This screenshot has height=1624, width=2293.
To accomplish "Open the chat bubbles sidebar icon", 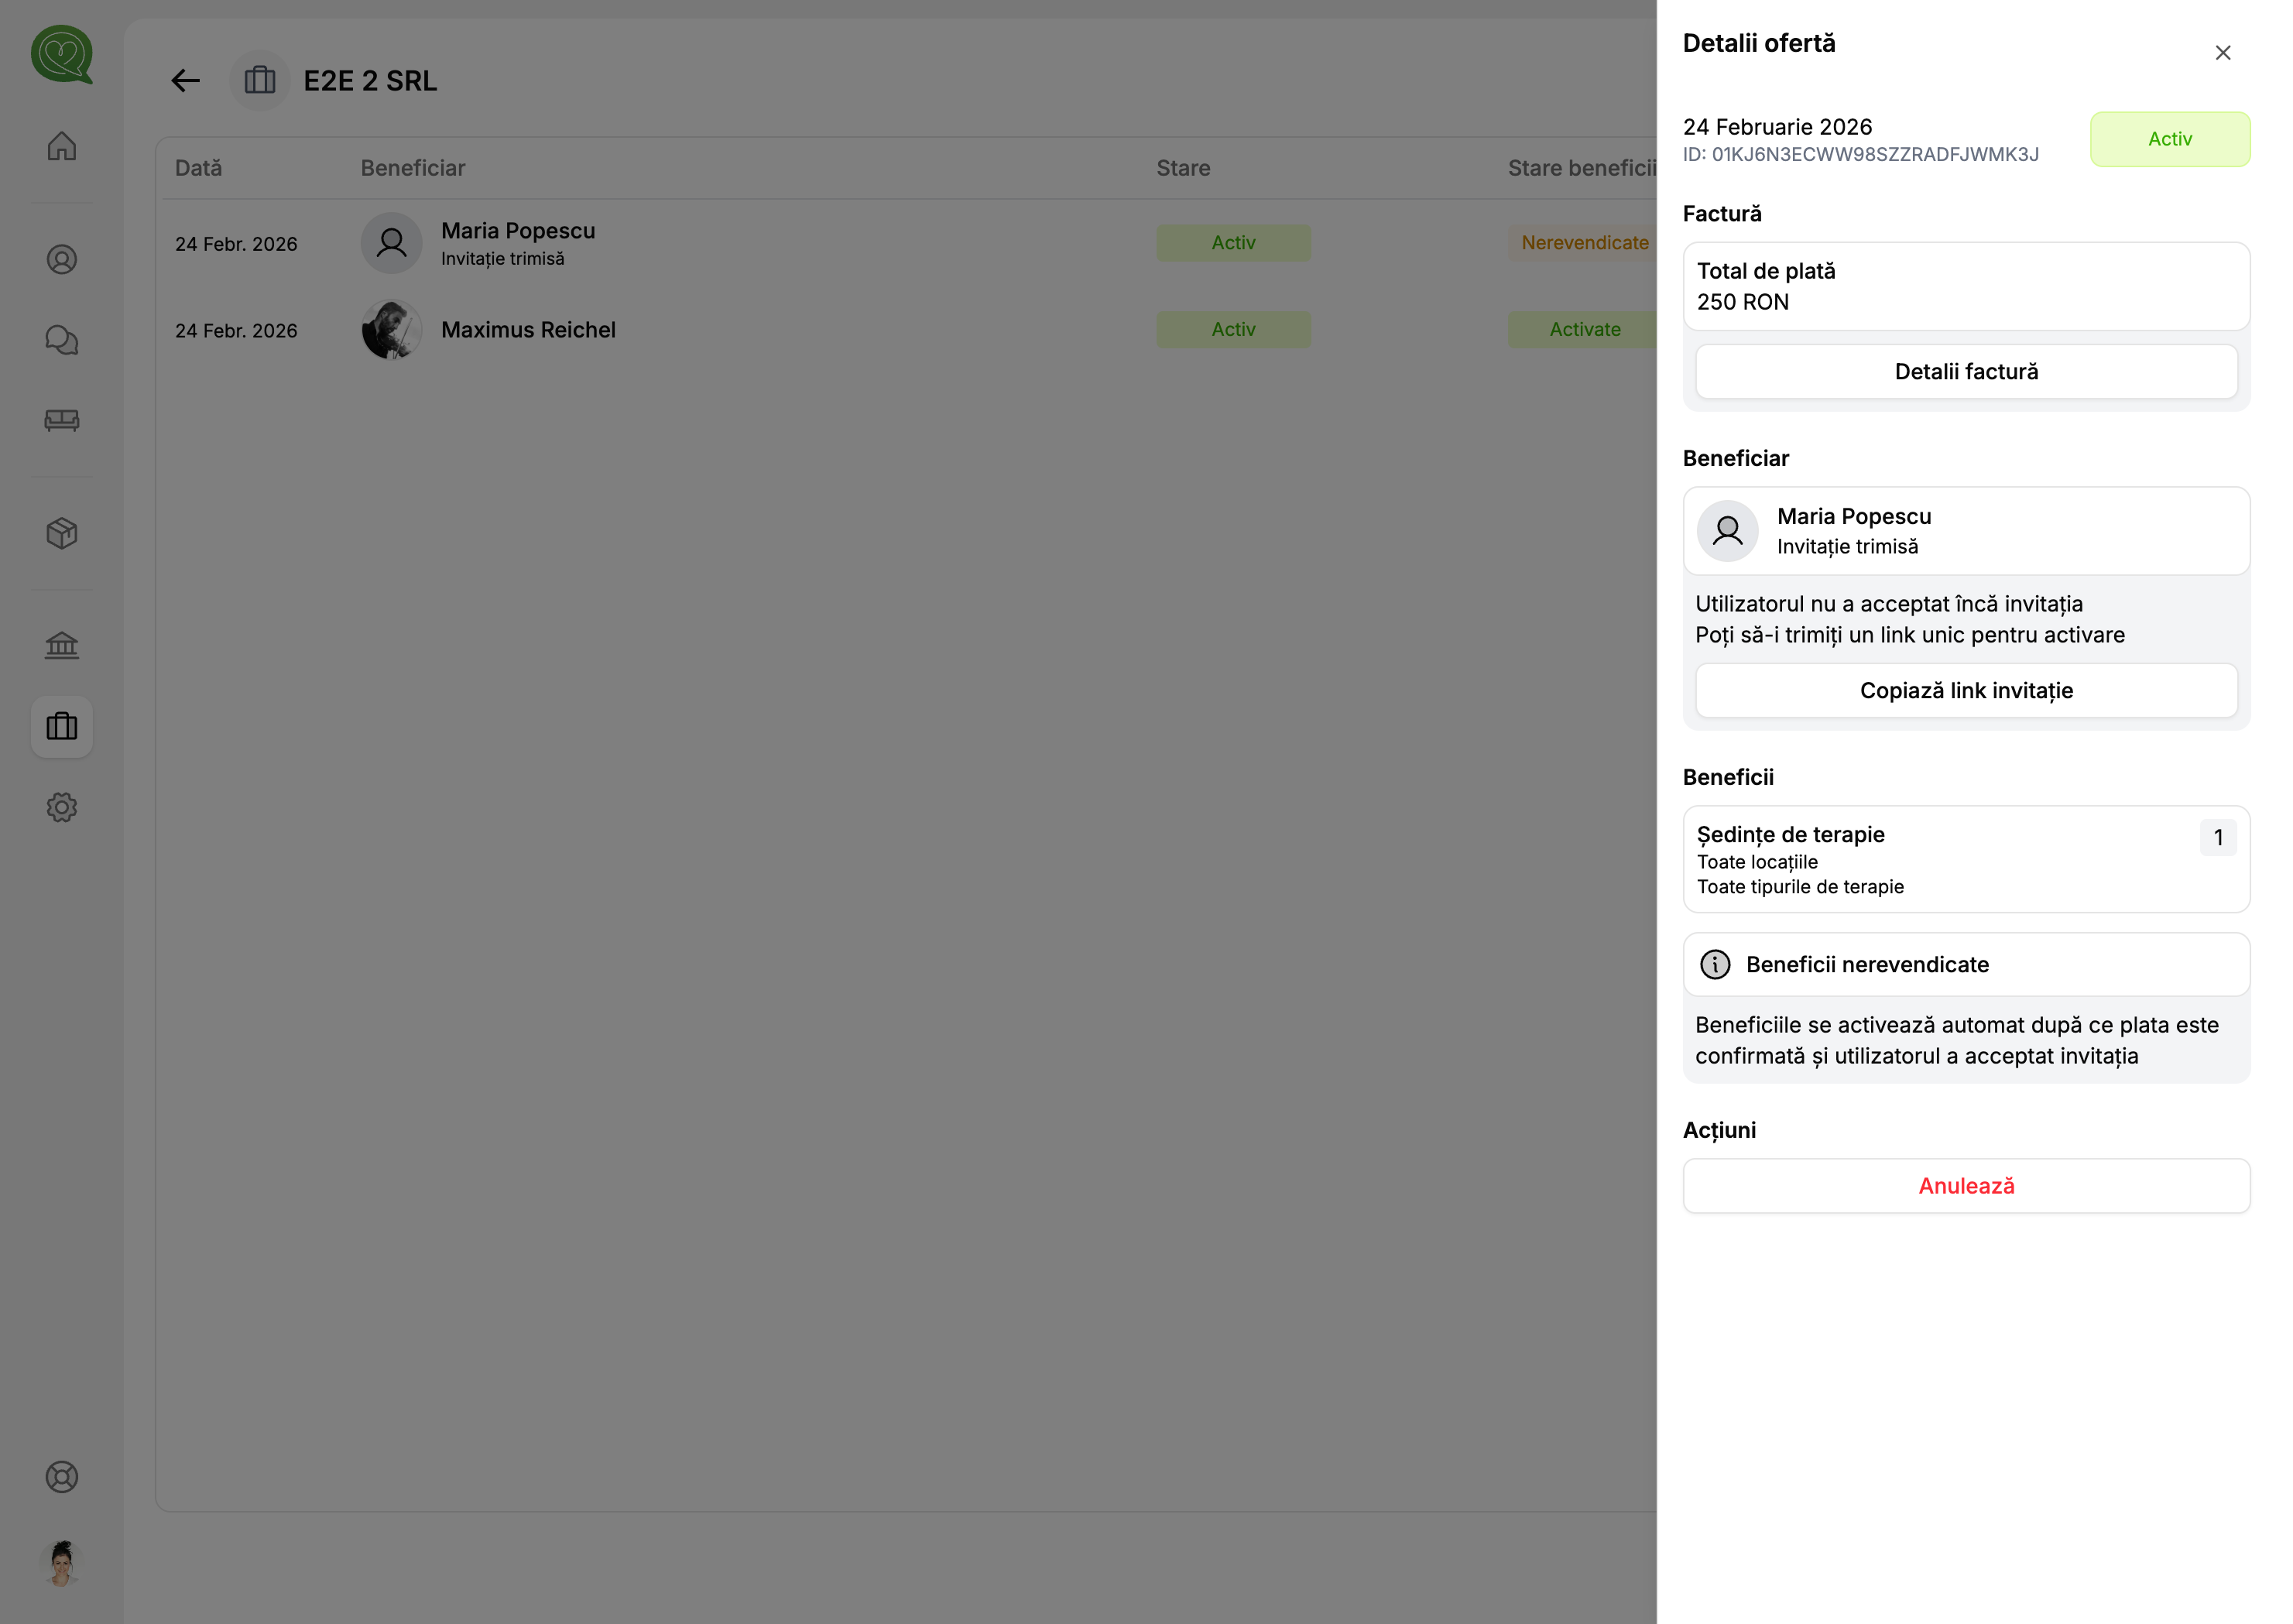I will click(x=62, y=340).
